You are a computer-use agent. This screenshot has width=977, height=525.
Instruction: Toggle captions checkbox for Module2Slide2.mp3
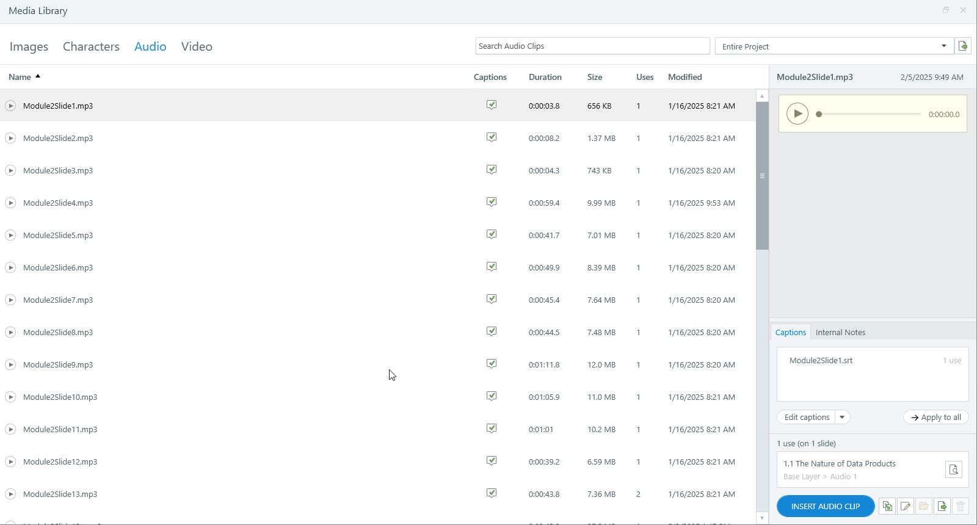[492, 137]
